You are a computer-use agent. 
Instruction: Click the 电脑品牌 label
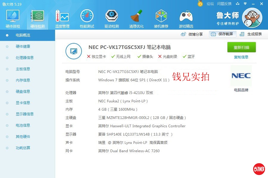(241, 90)
